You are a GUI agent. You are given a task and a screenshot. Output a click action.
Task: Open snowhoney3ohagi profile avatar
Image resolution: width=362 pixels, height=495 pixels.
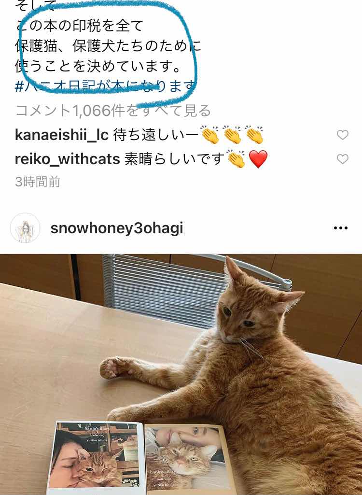(x=25, y=228)
